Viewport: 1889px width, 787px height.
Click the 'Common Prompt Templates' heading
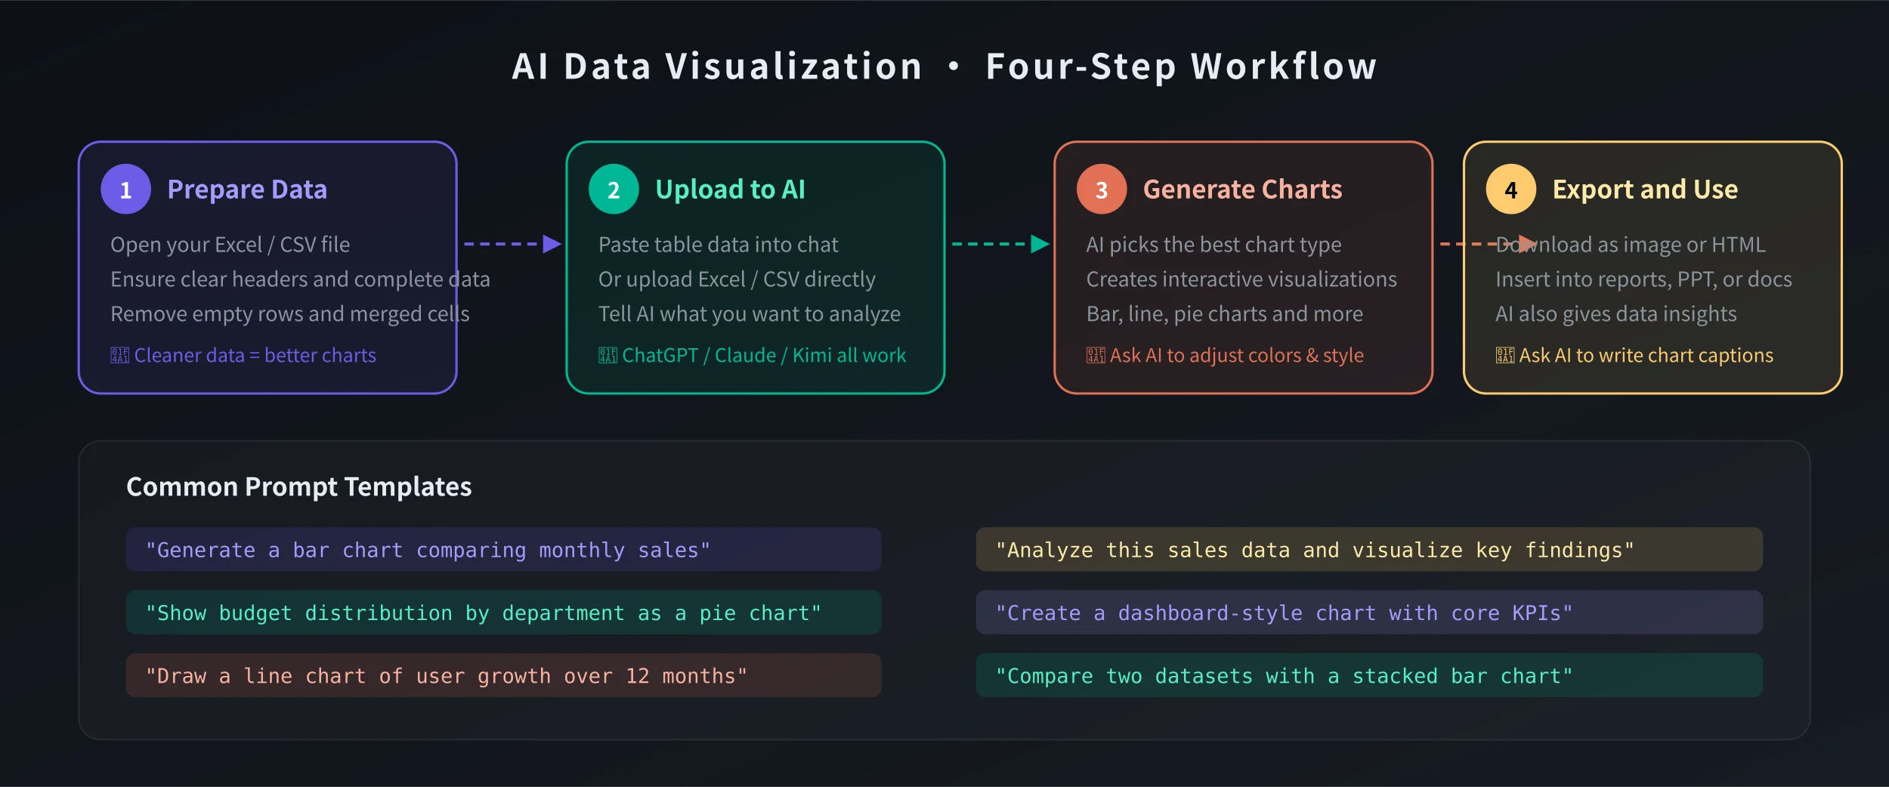pos(299,487)
